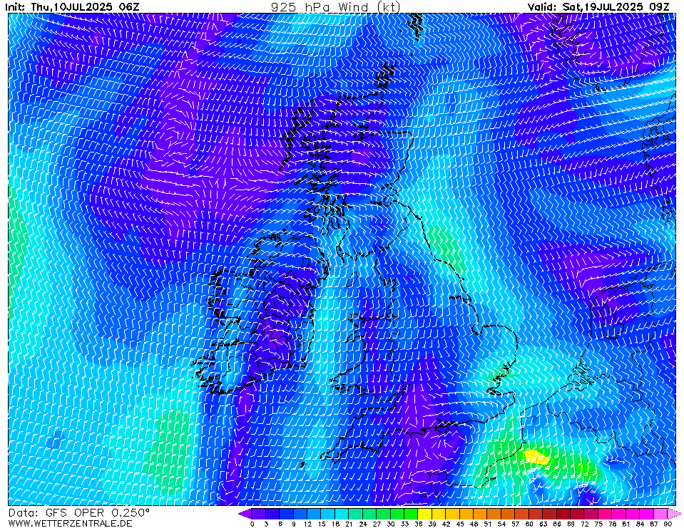Click the legend value label '45'
The image size is (684, 528).
point(460,524)
